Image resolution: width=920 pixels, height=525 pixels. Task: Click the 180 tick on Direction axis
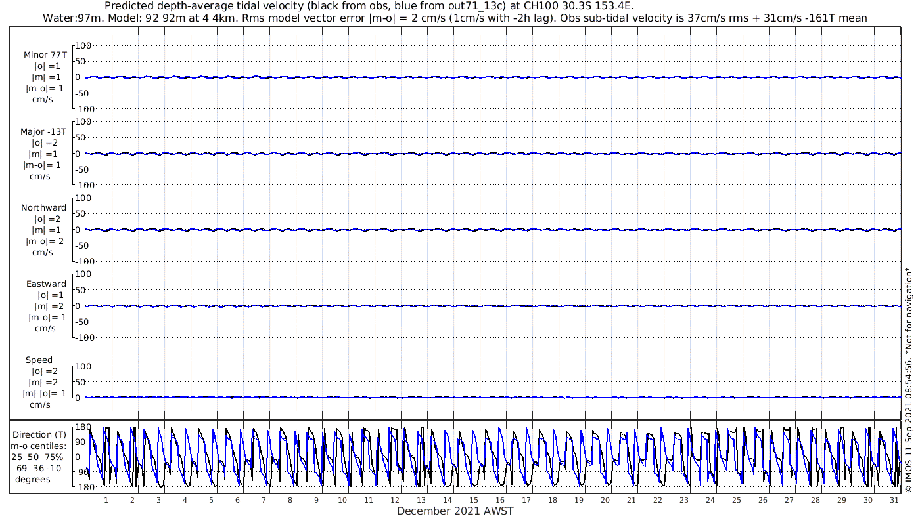pyautogui.click(x=82, y=427)
